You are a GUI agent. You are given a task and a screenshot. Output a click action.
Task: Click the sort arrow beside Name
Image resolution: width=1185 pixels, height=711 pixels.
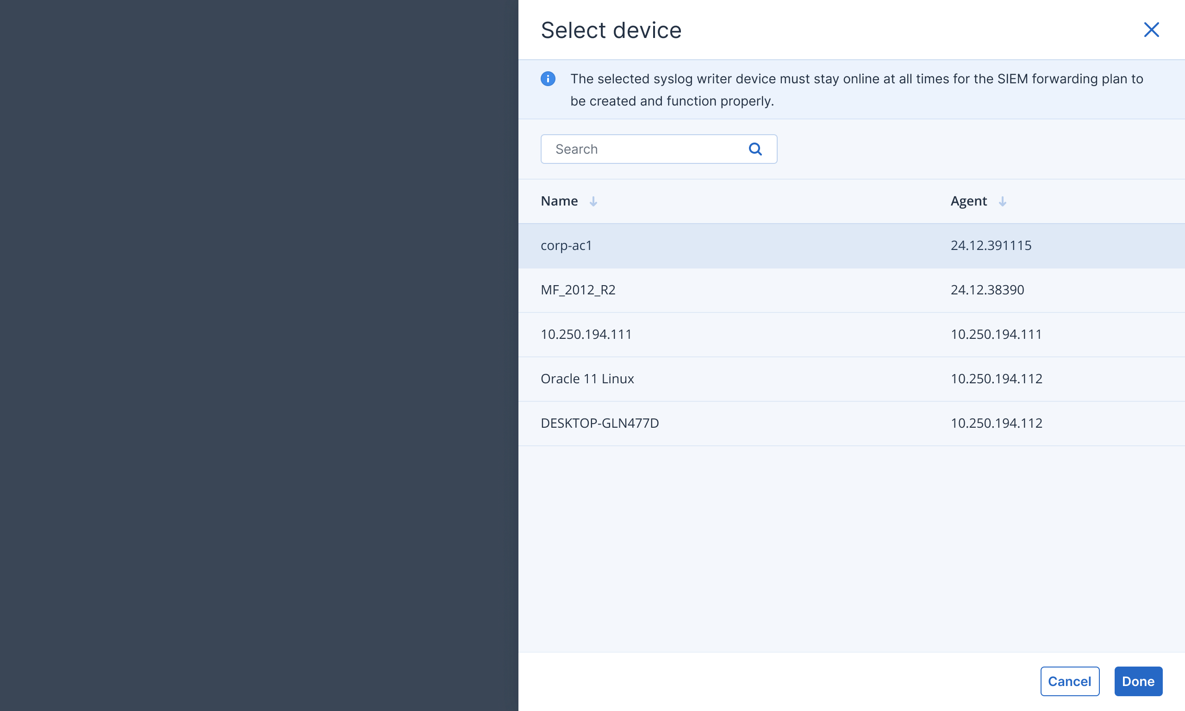tap(593, 202)
